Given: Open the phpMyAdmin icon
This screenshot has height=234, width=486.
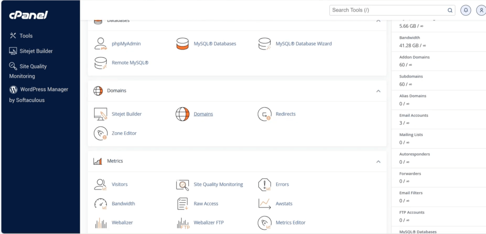Looking at the screenshot, I should coord(101,44).
